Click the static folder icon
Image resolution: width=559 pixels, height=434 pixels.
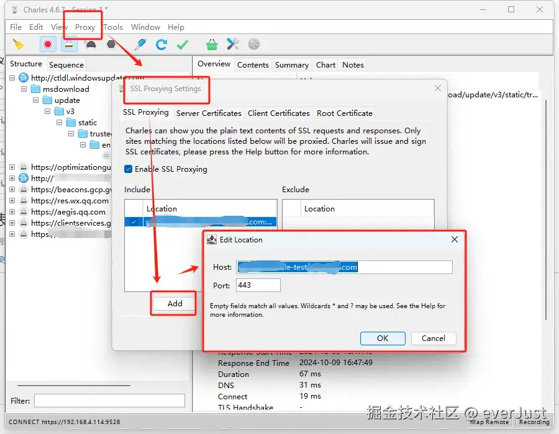(x=71, y=122)
